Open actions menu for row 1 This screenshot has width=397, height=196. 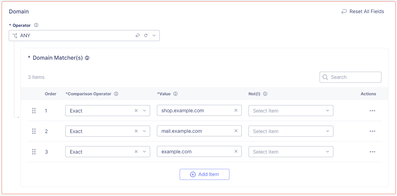click(372, 111)
